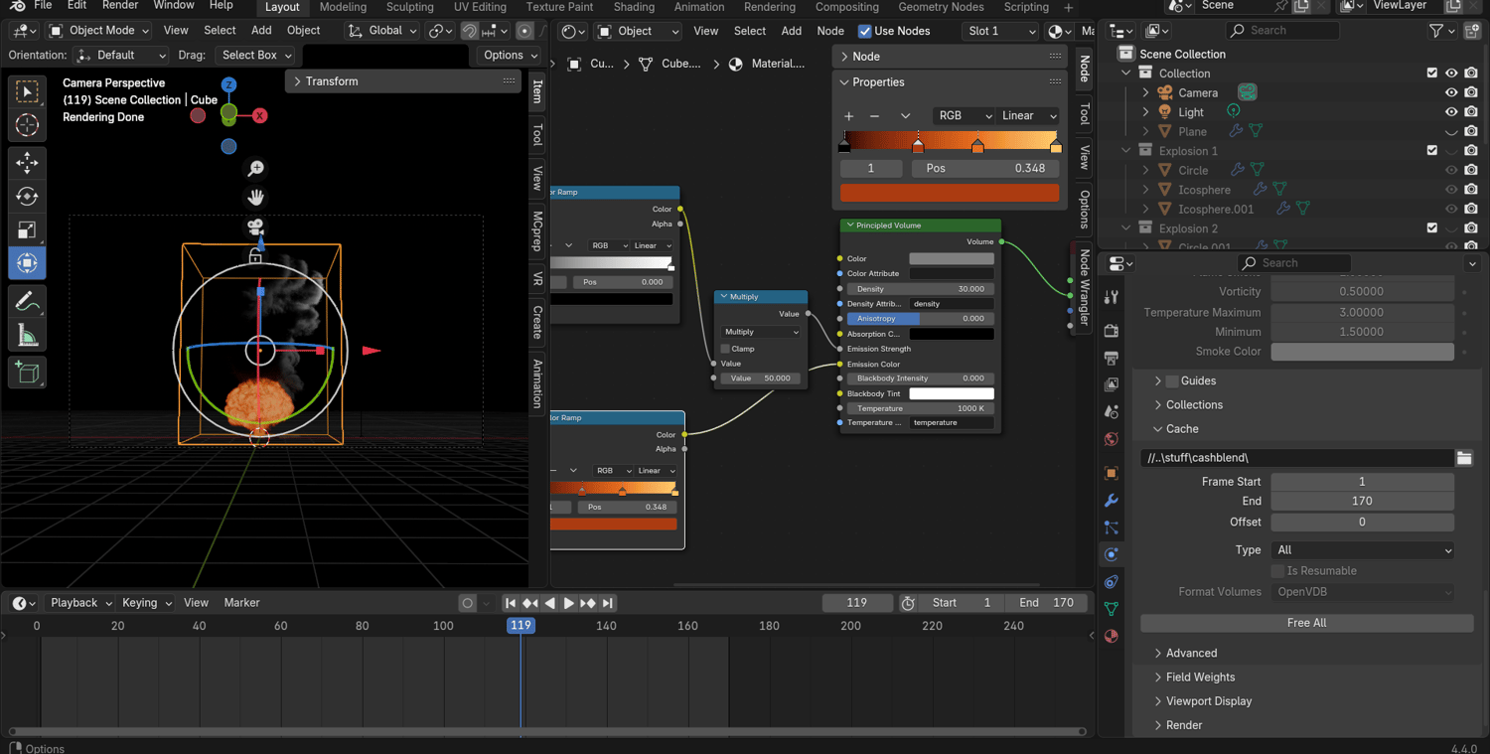Open the Linear interpolation dropdown in Properties

pos(1028,116)
